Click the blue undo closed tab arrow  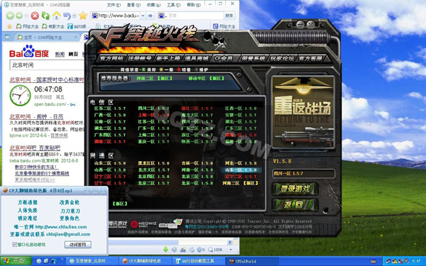coord(67,16)
